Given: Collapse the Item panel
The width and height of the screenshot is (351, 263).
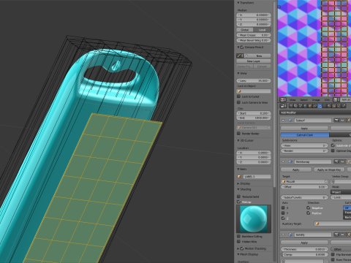Looking at the screenshot, I should [238, 169].
